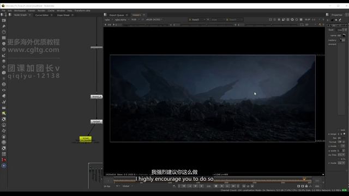Open the Color nodes toolbar menu
349x196 pixels.
[4, 44]
